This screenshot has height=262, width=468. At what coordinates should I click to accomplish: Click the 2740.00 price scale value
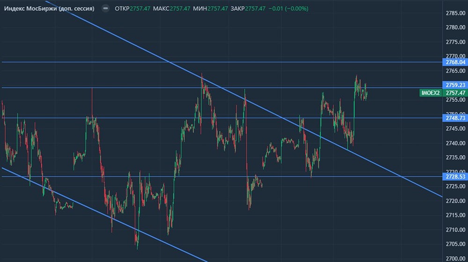click(455, 143)
